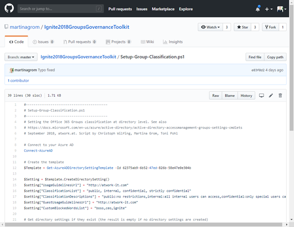The width and height of the screenshot is (294, 227).
Task: Fork the repository
Action: coord(271,27)
